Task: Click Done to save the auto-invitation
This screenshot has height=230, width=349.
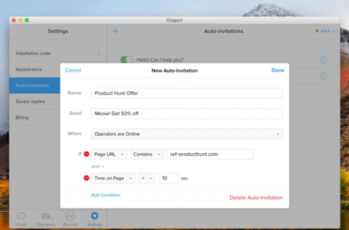Action: 278,70
